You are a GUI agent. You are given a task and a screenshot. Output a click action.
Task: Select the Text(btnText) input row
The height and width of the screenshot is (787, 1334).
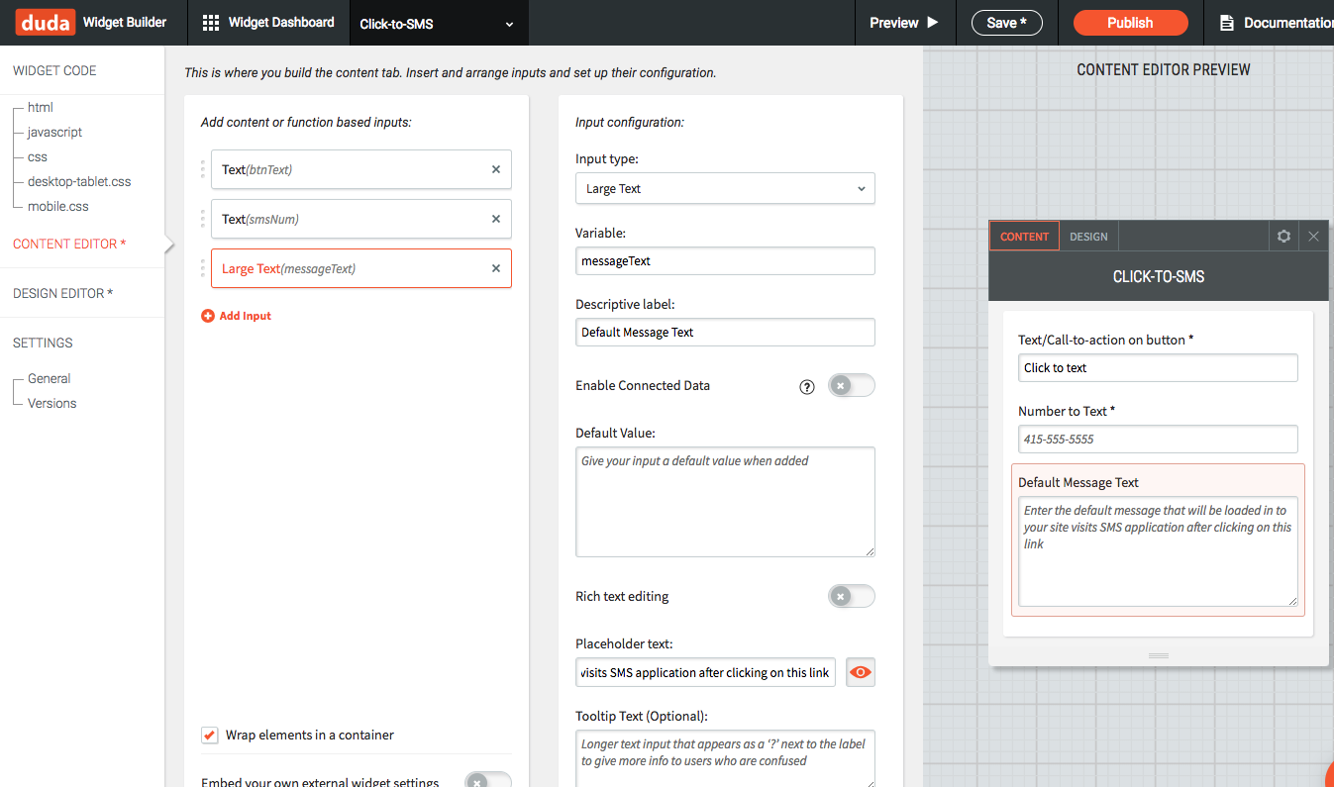pyautogui.click(x=361, y=169)
